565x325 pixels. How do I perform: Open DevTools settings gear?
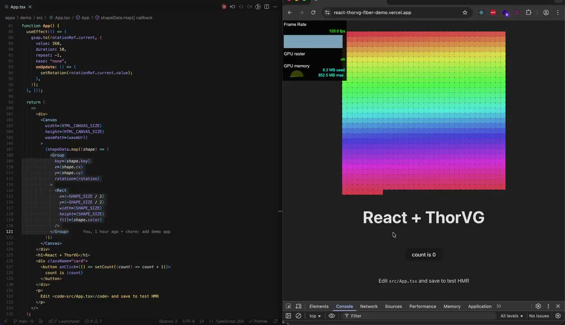[538, 306]
